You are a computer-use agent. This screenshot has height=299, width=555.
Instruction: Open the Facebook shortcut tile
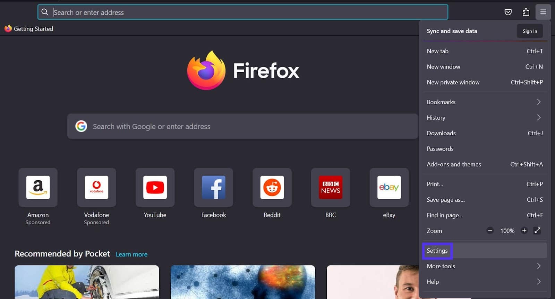214,187
